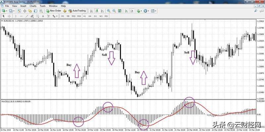This screenshot has width=265, height=132.
Task: Switch timeframe to H4
Action: click(90, 16)
